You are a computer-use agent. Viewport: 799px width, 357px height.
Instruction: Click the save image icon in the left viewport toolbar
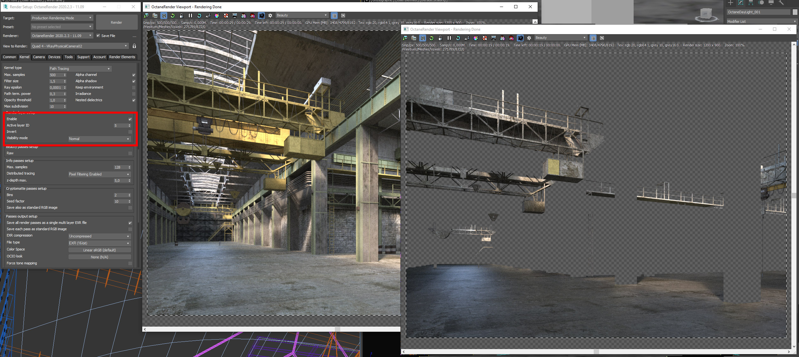[146, 15]
